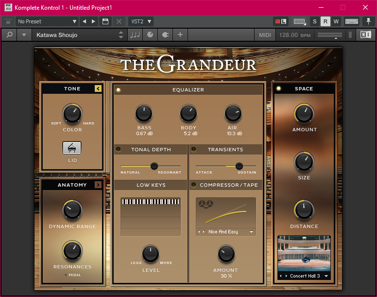The width and height of the screenshot is (377, 297).
Task: Toggle the Pedal resonance indicator
Action: click(x=66, y=275)
